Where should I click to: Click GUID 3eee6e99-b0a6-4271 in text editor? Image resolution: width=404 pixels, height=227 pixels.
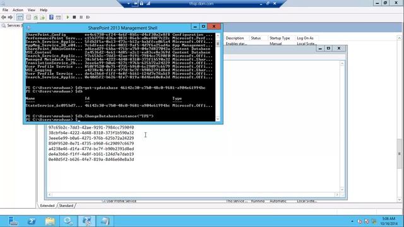(x=91, y=138)
